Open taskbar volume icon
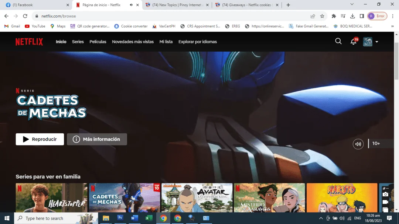The width and height of the screenshot is (399, 224). point(342,218)
